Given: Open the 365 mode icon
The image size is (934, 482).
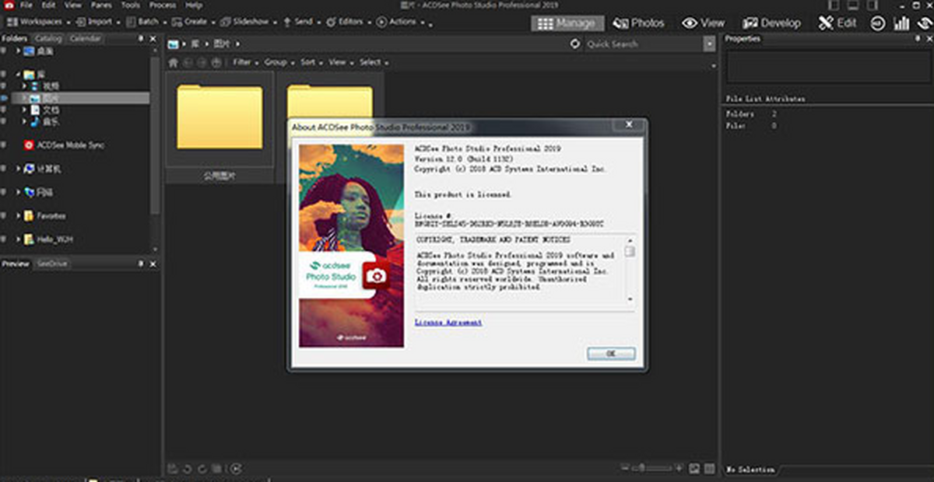Looking at the screenshot, I should (x=877, y=23).
